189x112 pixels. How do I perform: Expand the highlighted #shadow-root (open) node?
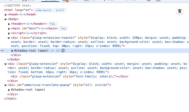click(12, 51)
